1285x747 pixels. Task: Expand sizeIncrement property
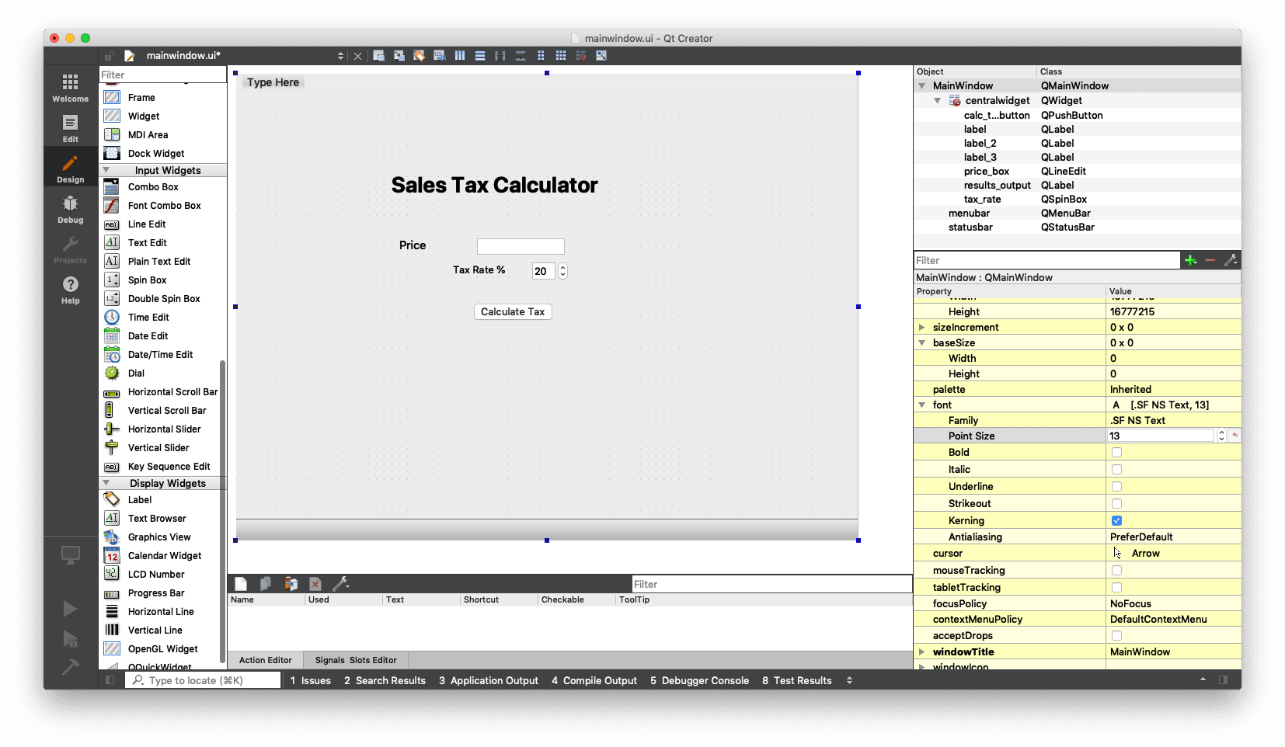point(922,327)
